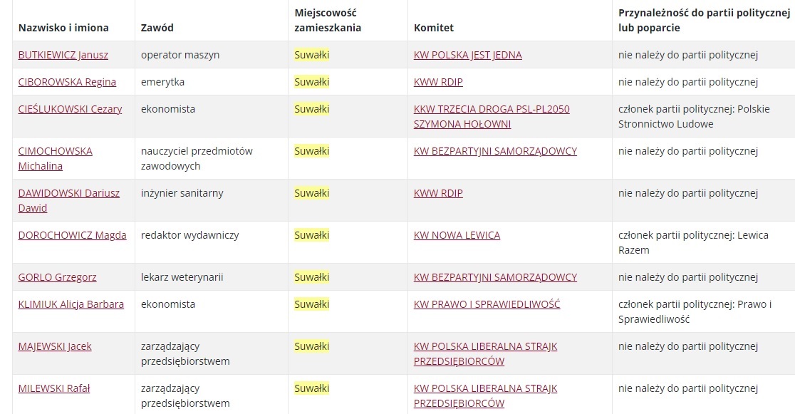Open CIBOROWSKA Regina candidate page

67,82
